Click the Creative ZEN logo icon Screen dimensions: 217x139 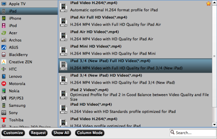pyautogui.click(x=4, y=62)
